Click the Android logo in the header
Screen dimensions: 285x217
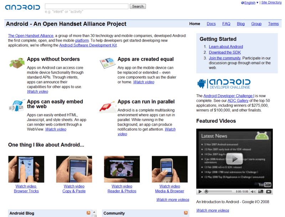(22, 7)
